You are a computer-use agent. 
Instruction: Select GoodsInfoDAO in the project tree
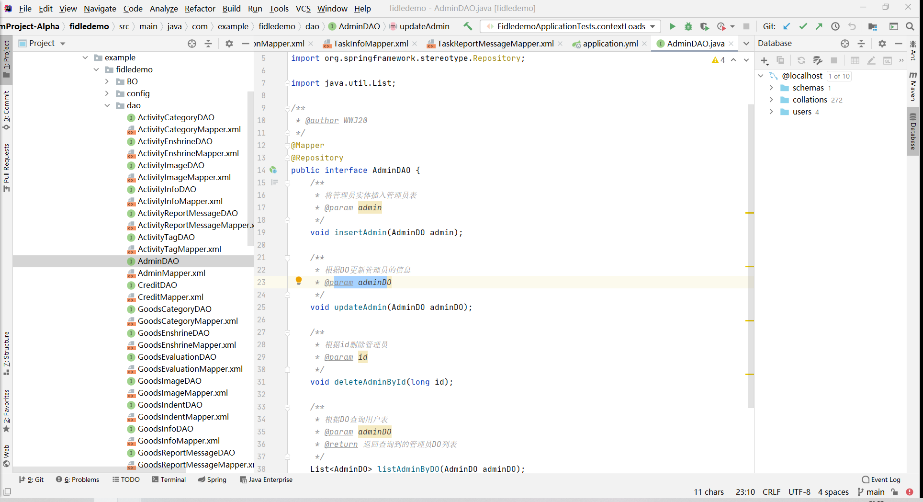click(x=166, y=429)
